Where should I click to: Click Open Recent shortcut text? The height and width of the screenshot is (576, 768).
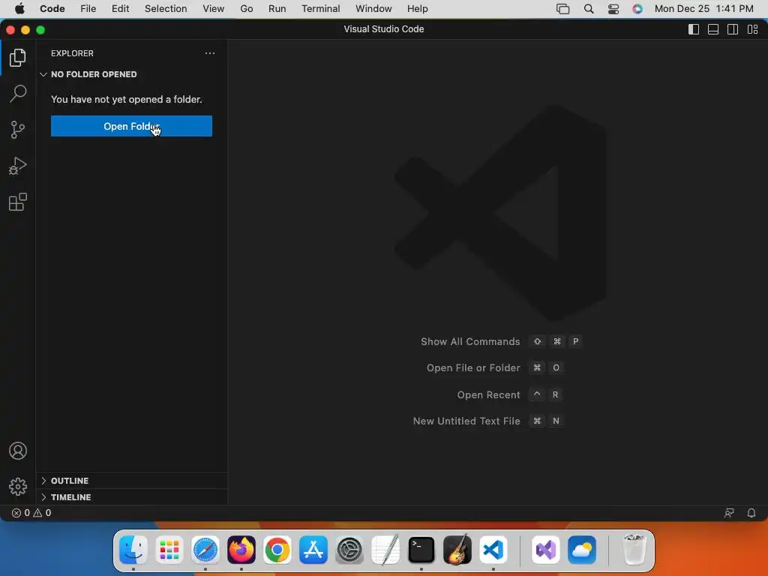coord(488,394)
